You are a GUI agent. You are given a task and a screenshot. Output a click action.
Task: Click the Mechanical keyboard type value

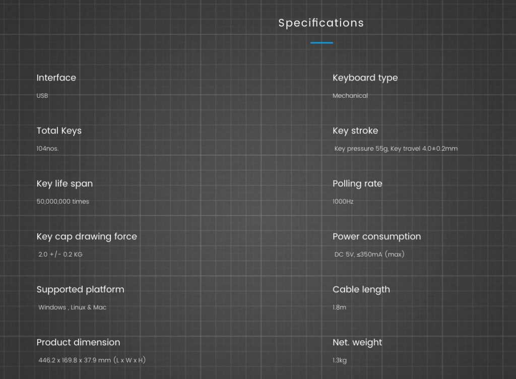(350, 95)
